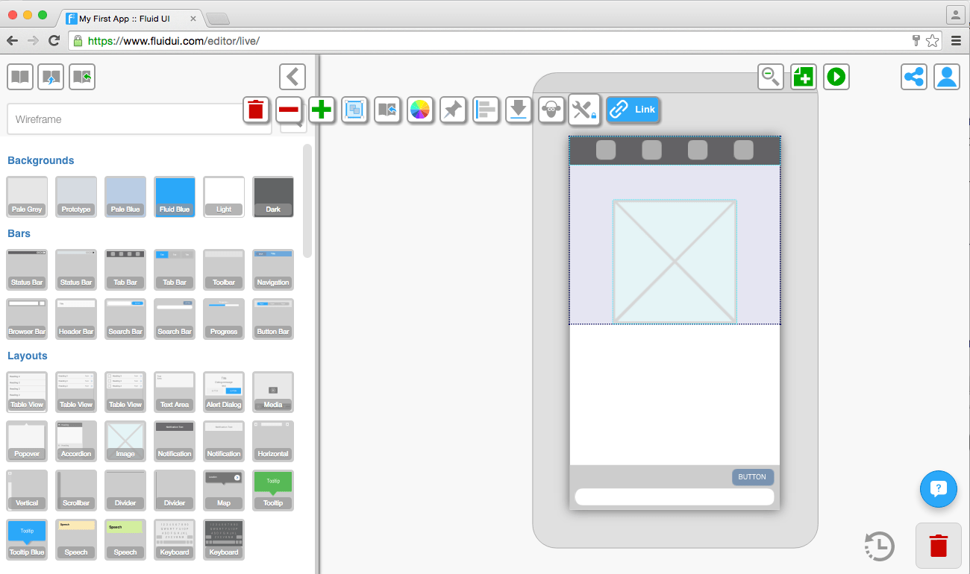Select the Image widget in the library
Viewport: 970px width, 574px height.
[125, 441]
